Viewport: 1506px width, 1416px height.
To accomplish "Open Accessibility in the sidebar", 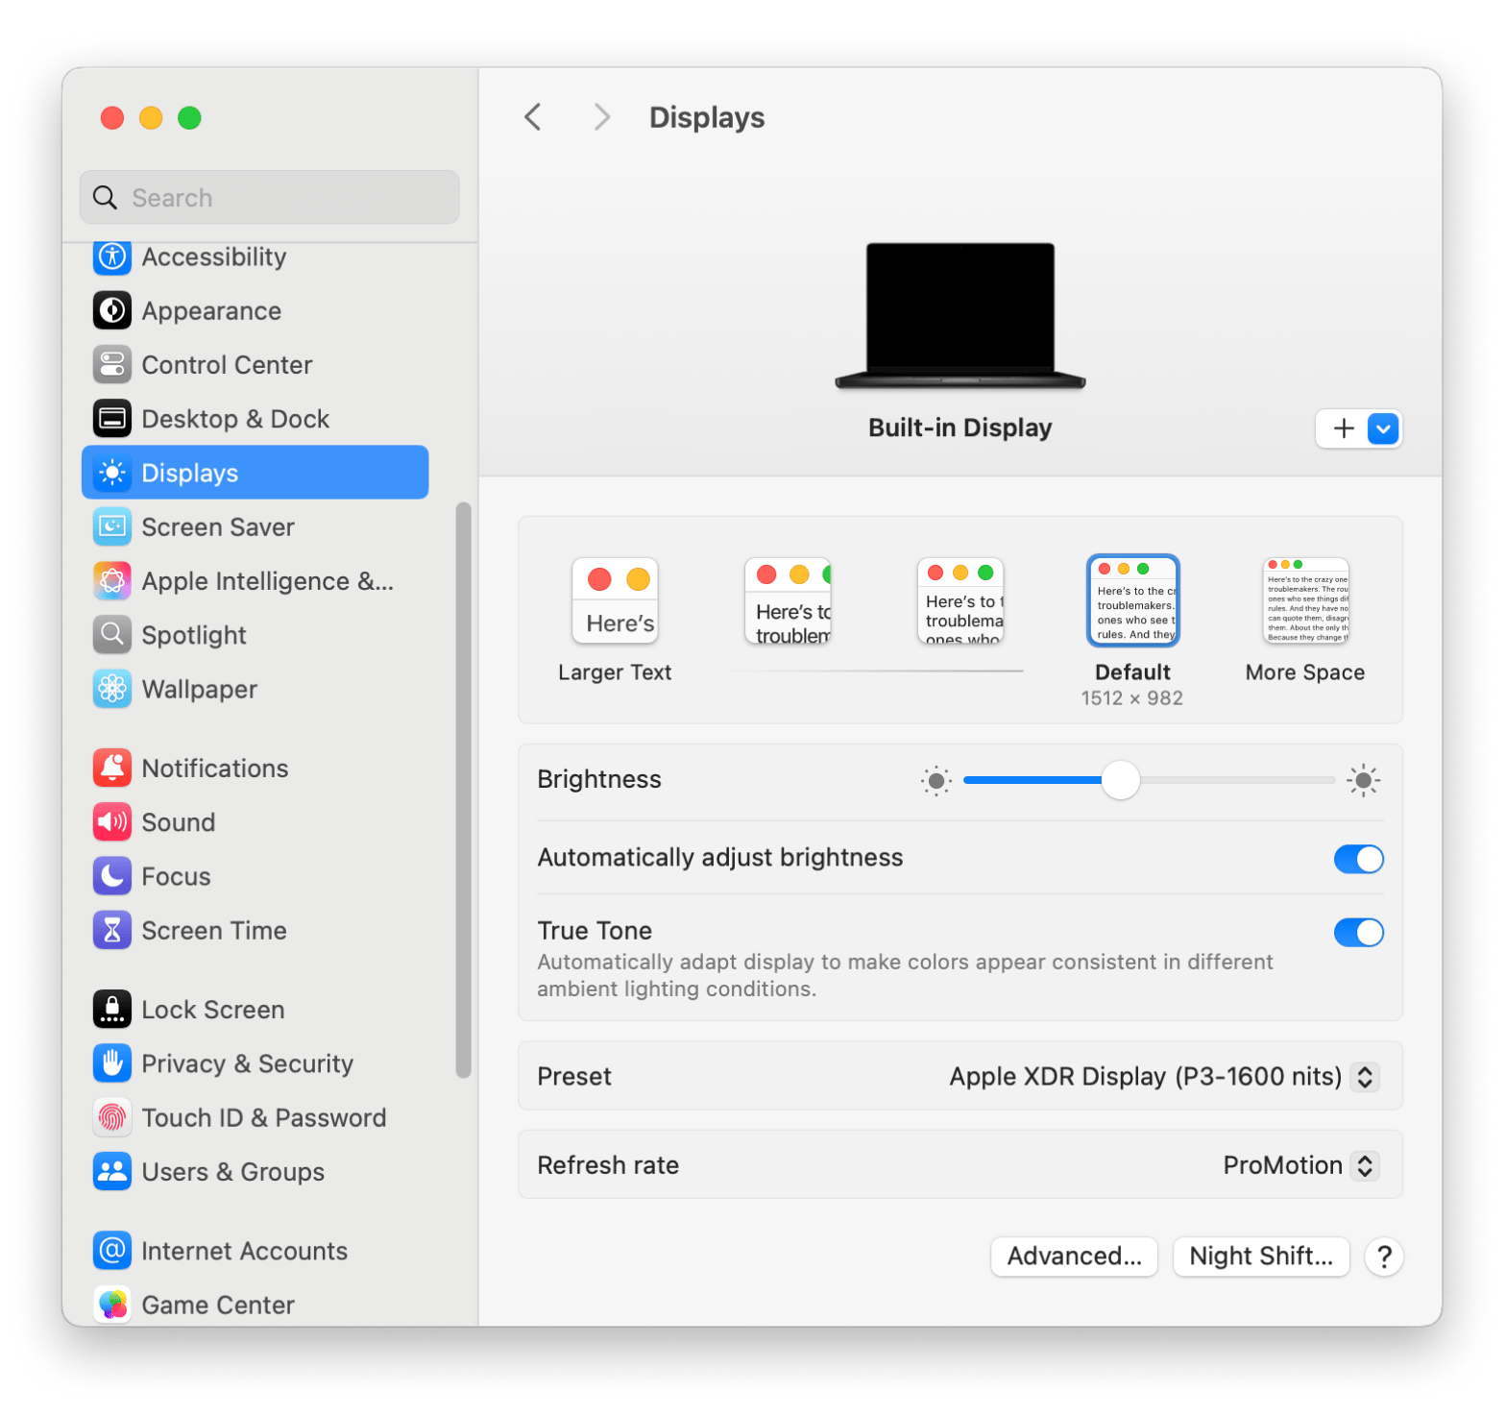I will tap(255, 256).
